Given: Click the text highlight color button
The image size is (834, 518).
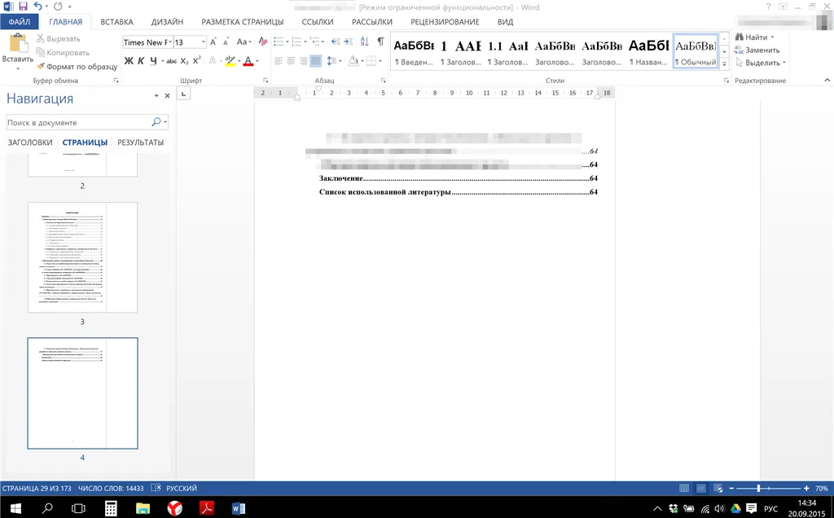Looking at the screenshot, I should pos(229,61).
